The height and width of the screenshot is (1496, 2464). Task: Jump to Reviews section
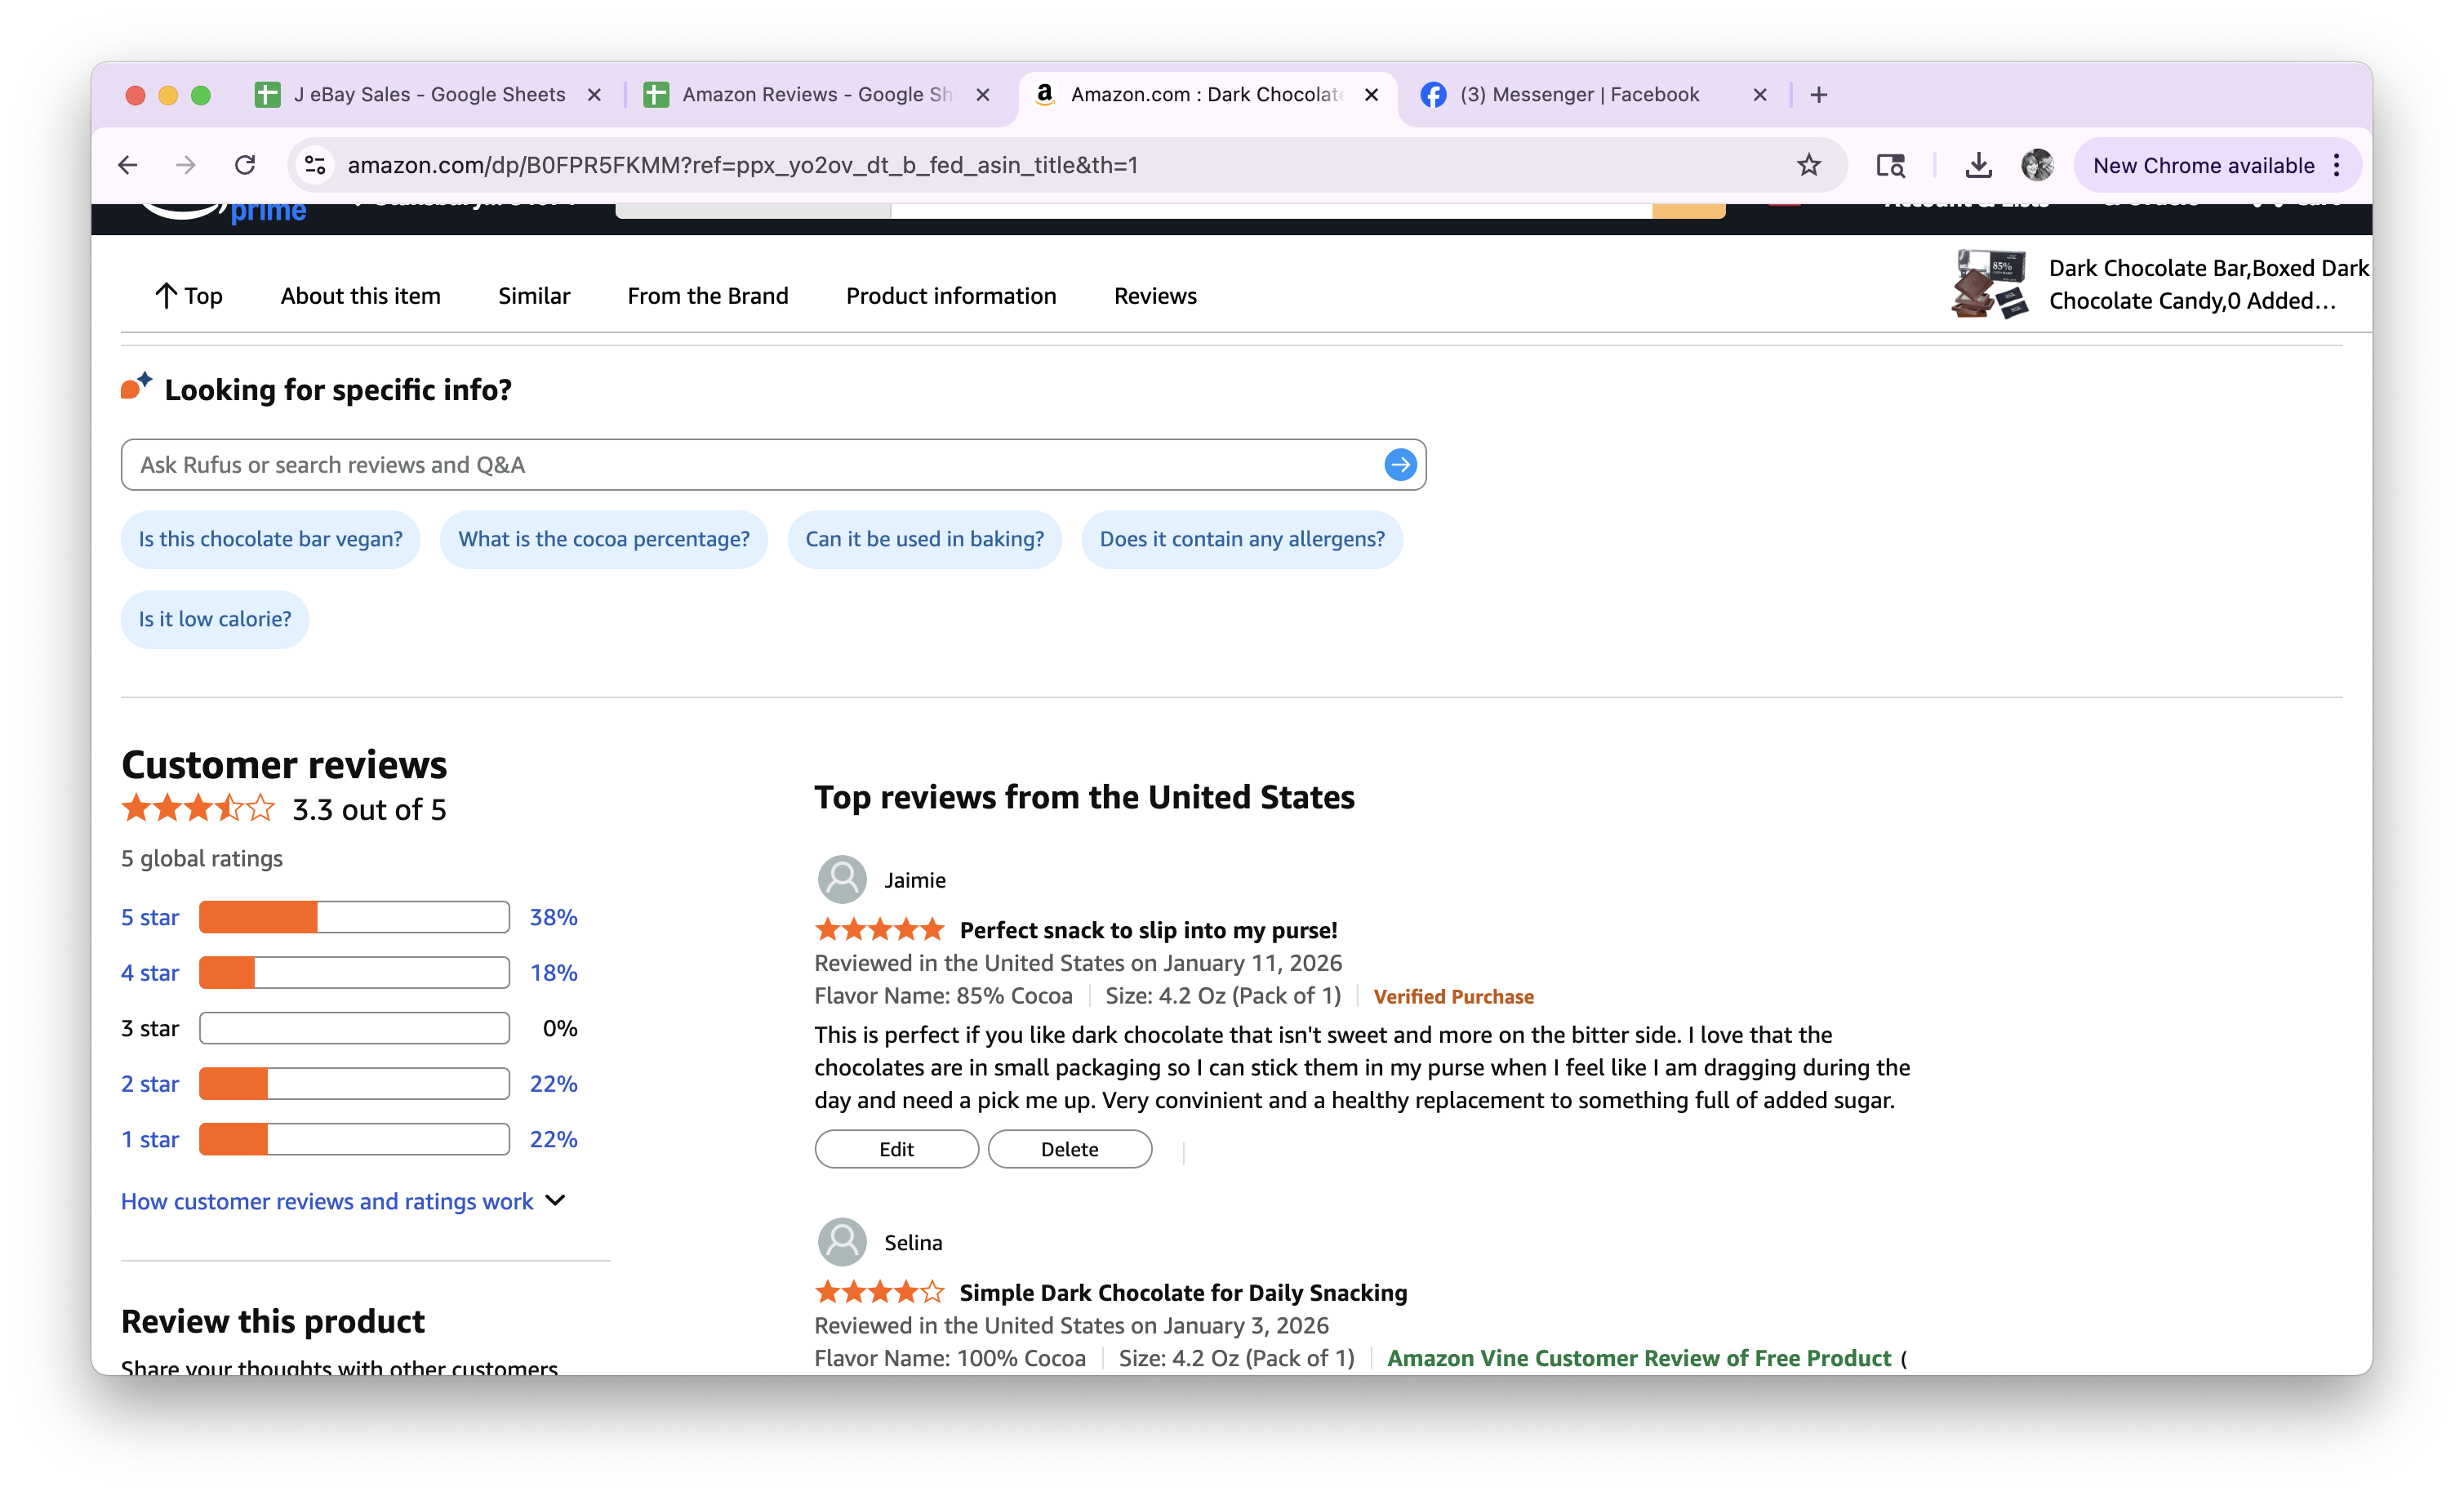1154,296
